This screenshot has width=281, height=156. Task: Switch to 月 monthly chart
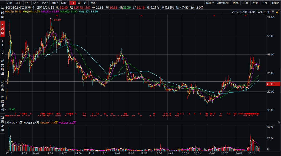tap(85, 3)
